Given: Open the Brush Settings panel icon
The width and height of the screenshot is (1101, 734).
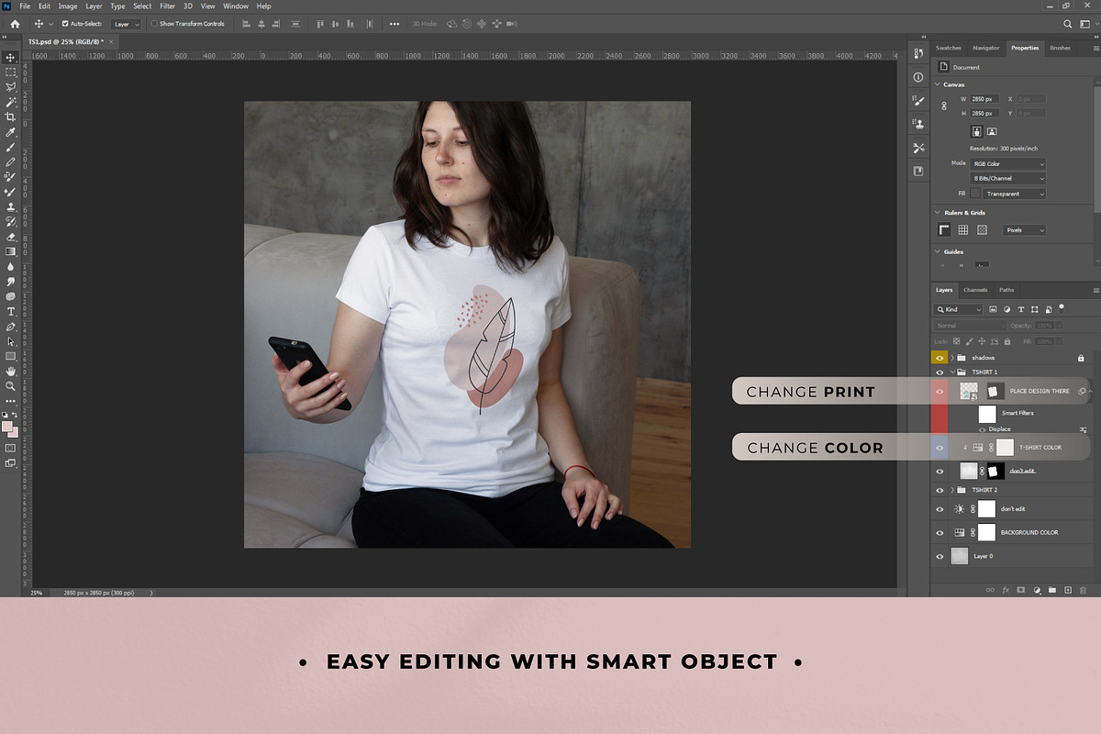Looking at the screenshot, I should pyautogui.click(x=918, y=100).
